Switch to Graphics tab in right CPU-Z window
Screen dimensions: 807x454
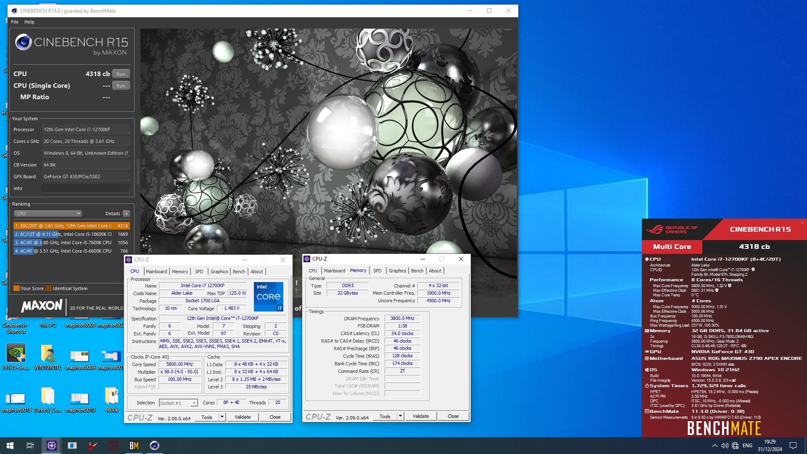click(x=398, y=271)
